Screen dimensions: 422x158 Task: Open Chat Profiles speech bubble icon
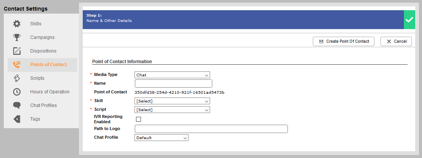click(x=17, y=105)
